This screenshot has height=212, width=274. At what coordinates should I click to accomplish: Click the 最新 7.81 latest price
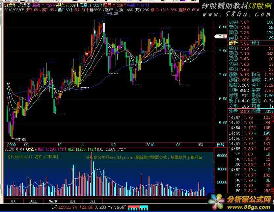click(239, 43)
